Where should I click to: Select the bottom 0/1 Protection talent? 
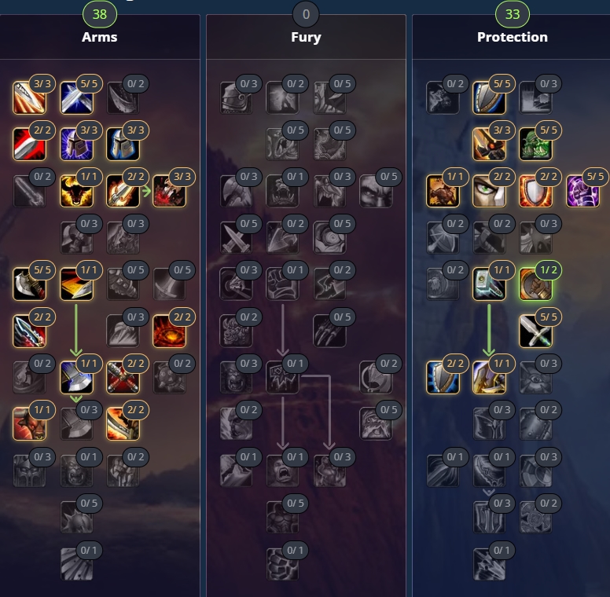click(489, 564)
